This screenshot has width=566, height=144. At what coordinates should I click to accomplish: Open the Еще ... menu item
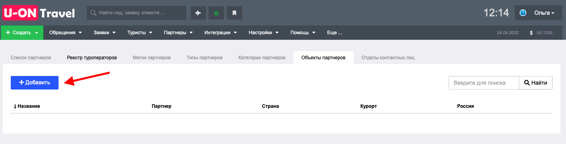334,33
